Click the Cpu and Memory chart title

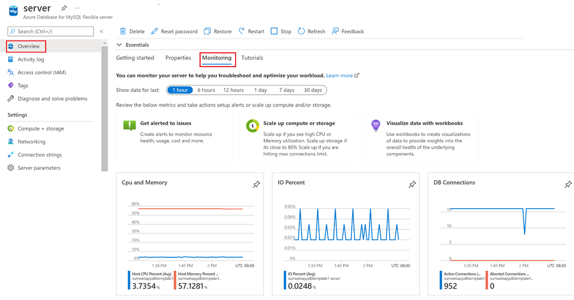click(145, 183)
